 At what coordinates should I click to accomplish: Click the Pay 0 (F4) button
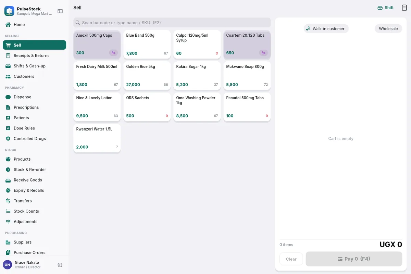pos(354,259)
